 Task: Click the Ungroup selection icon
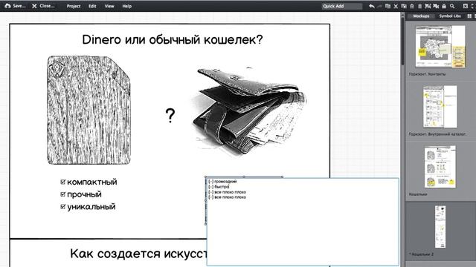point(436,6)
